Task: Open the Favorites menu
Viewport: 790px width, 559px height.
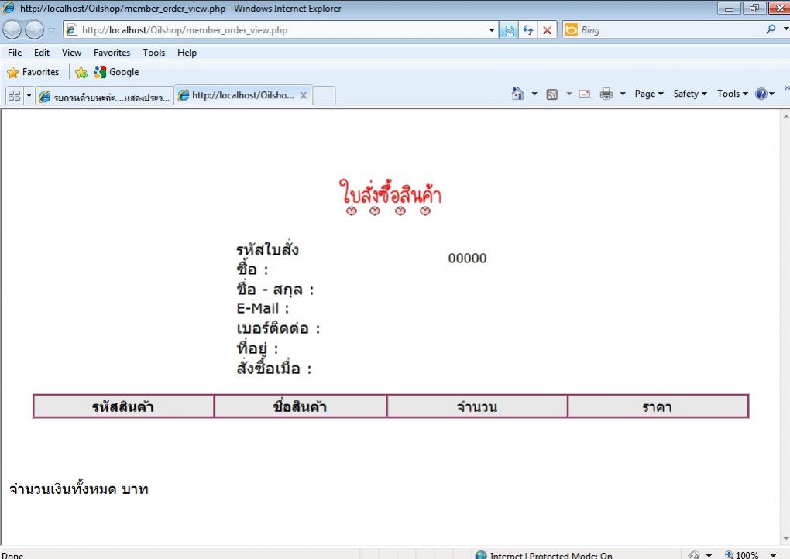Action: 112,53
